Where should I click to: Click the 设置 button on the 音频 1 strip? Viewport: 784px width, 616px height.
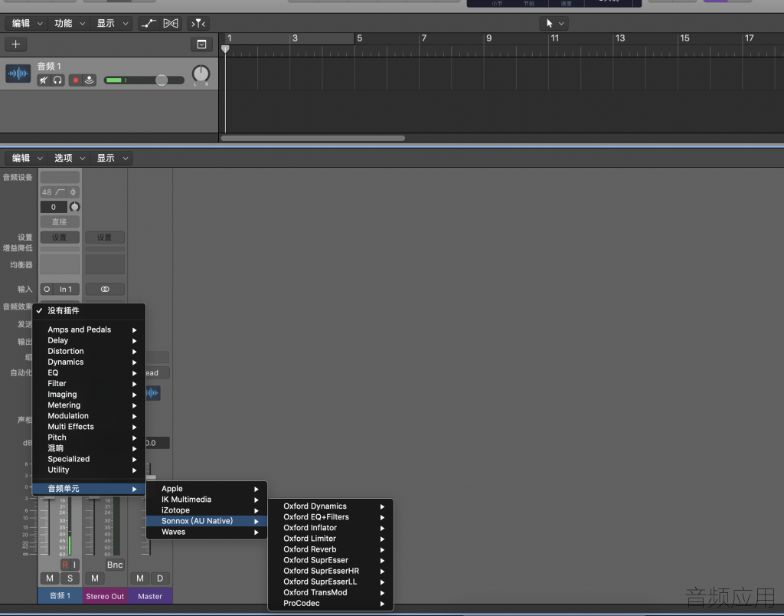(60, 238)
